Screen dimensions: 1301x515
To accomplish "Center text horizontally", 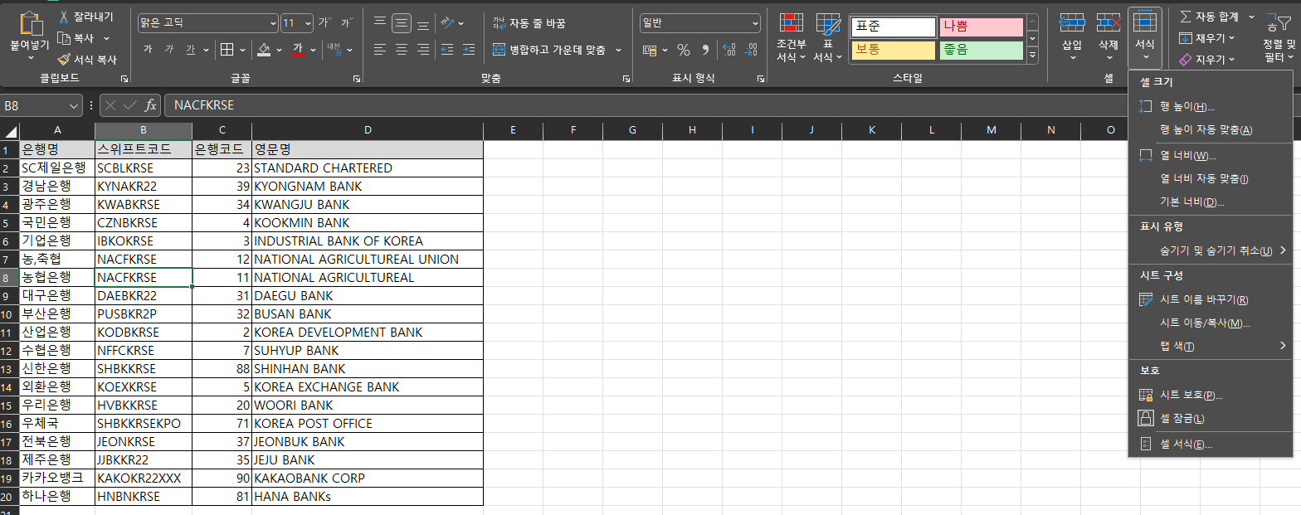I will tap(402, 50).
